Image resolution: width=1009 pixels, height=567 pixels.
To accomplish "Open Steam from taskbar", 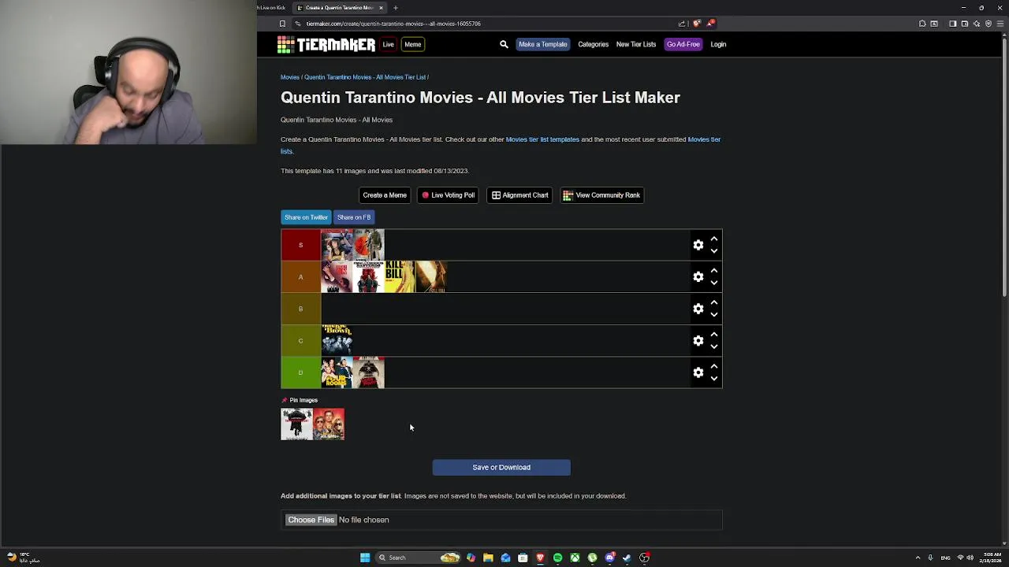I will (x=627, y=558).
